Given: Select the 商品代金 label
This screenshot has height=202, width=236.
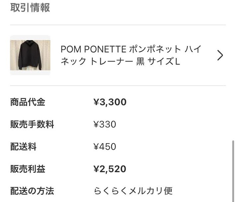Looking at the screenshot, I should [28, 102].
